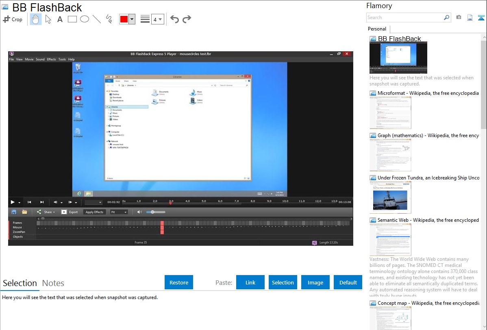This screenshot has height=330, width=487.
Task: Switch to the Notes tab
Action: coord(53,283)
